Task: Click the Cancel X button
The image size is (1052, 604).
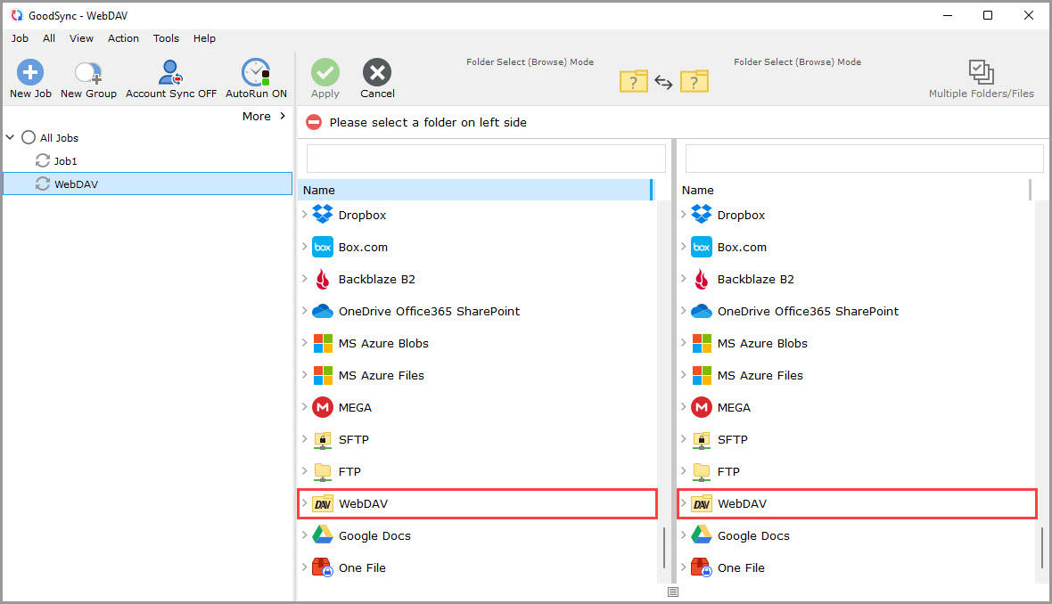Action: point(377,72)
